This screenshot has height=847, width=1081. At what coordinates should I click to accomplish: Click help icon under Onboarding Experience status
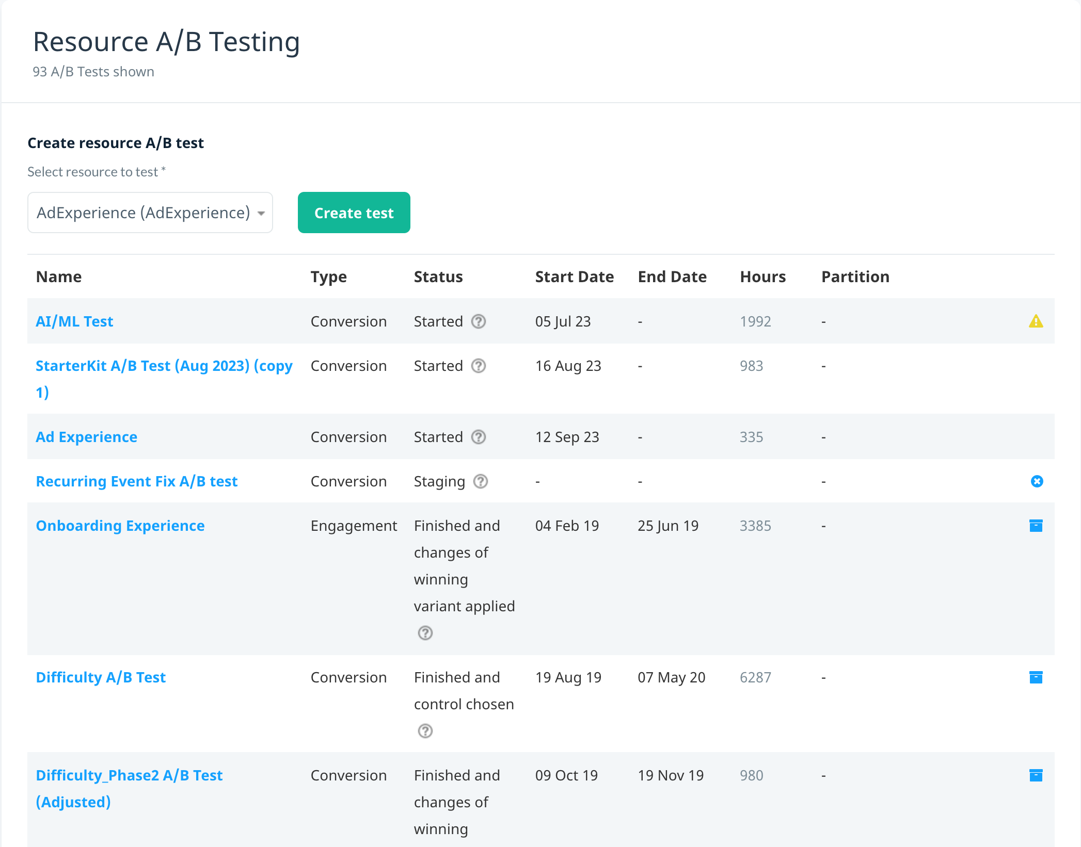[425, 633]
